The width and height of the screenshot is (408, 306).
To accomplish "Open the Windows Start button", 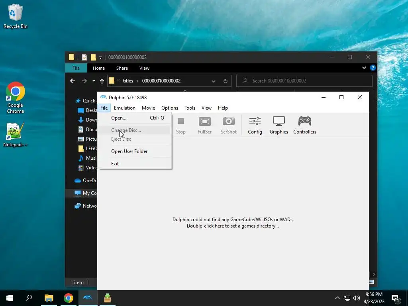I will pos(10,298).
